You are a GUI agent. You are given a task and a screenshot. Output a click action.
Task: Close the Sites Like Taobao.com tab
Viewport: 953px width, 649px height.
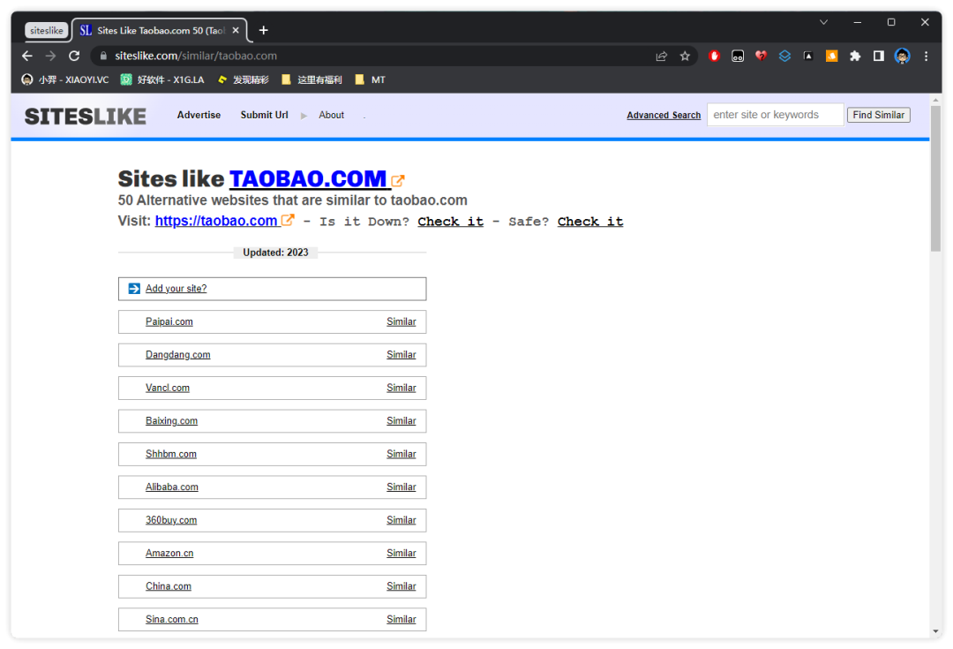click(236, 30)
